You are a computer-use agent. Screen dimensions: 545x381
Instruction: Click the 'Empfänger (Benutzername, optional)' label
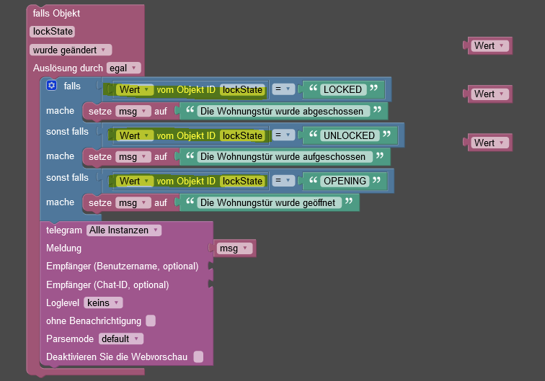click(x=123, y=266)
